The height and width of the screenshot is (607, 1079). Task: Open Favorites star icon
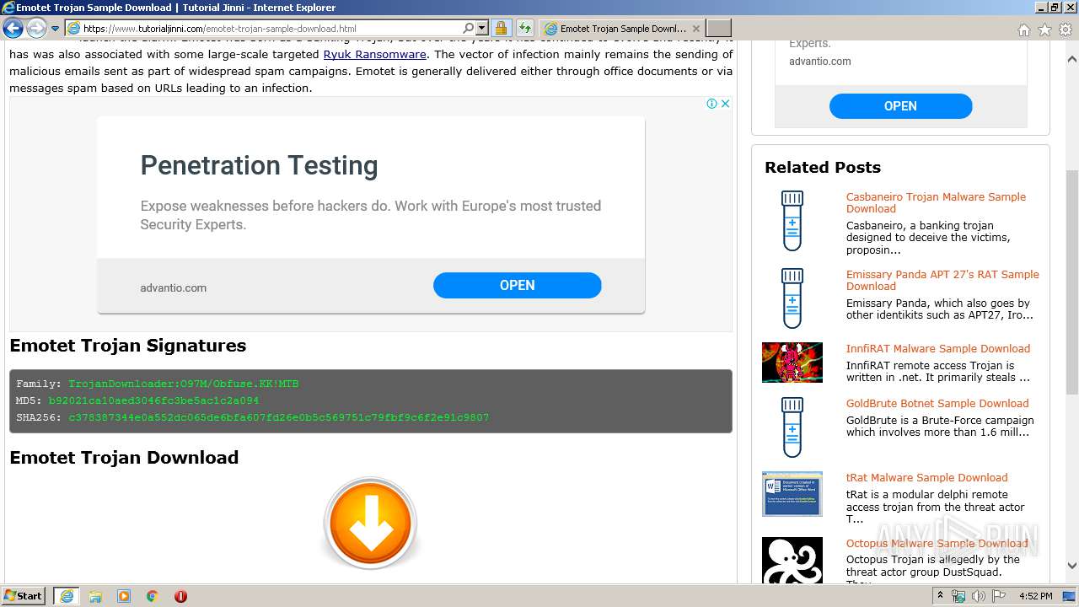tap(1044, 30)
